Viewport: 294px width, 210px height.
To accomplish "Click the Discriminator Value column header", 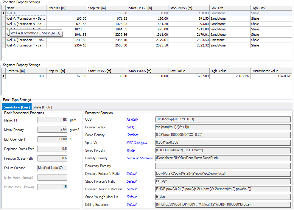I will (x=271, y=71).
